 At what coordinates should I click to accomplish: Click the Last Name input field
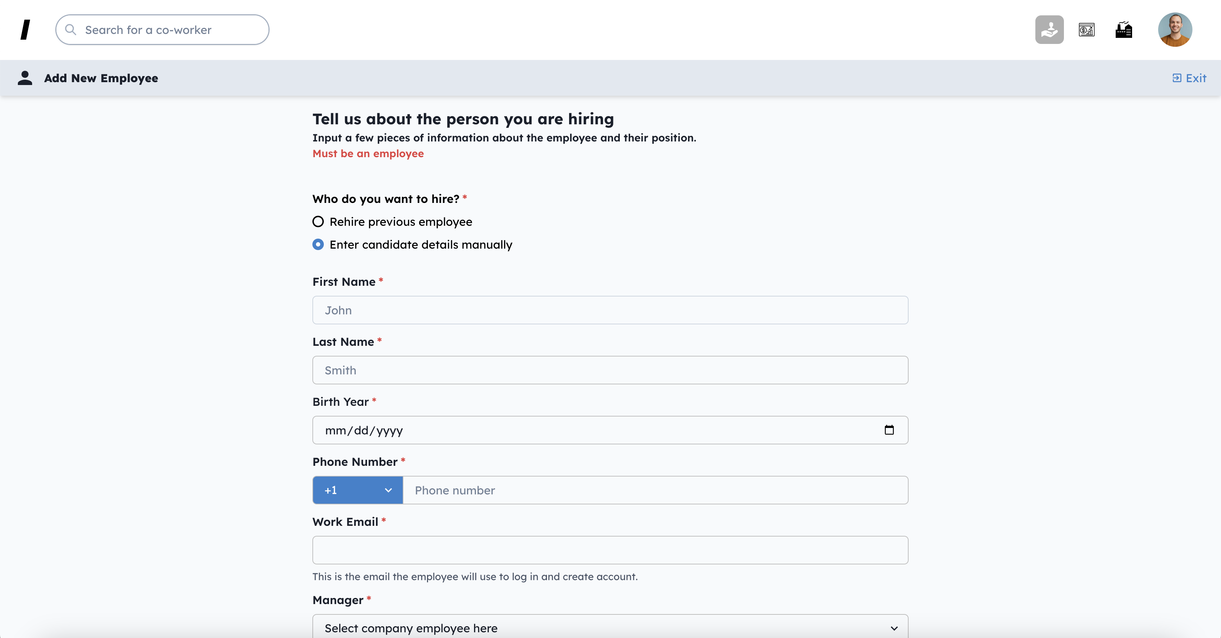pyautogui.click(x=610, y=370)
